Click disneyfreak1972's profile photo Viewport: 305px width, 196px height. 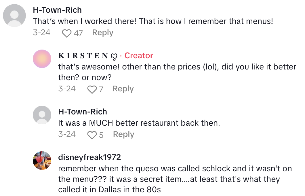pos(42,160)
